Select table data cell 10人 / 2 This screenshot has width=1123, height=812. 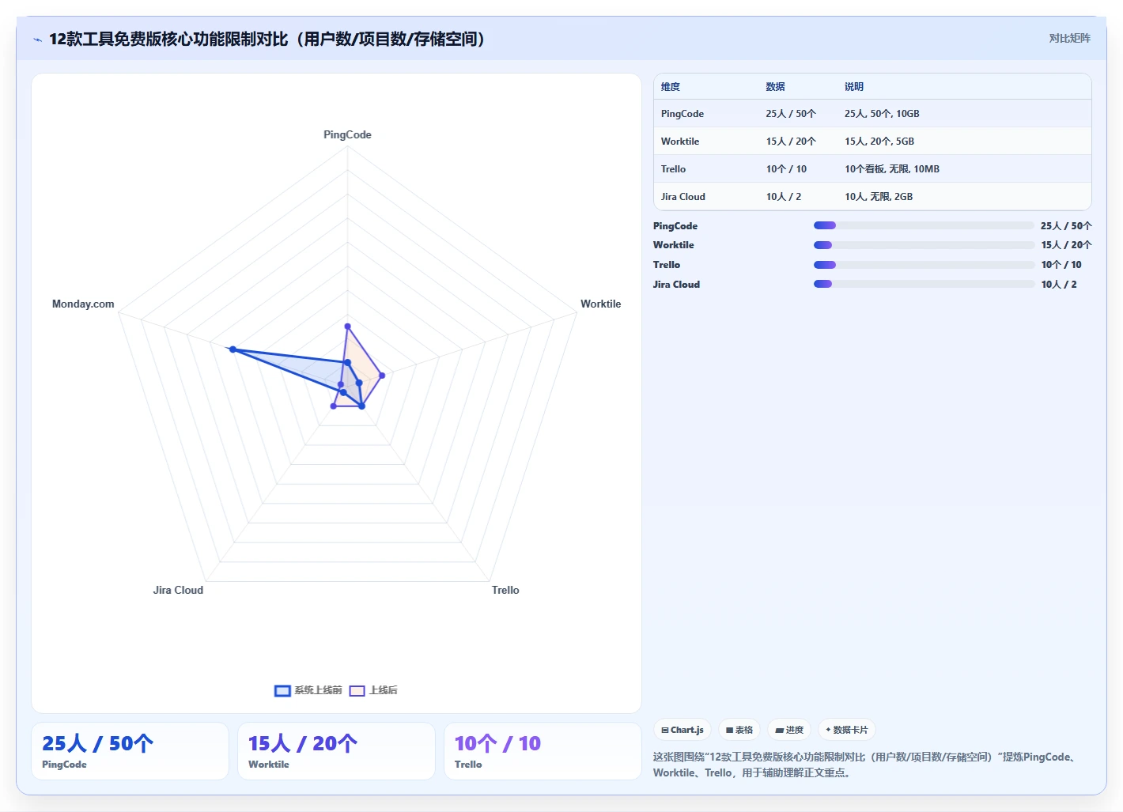(783, 197)
